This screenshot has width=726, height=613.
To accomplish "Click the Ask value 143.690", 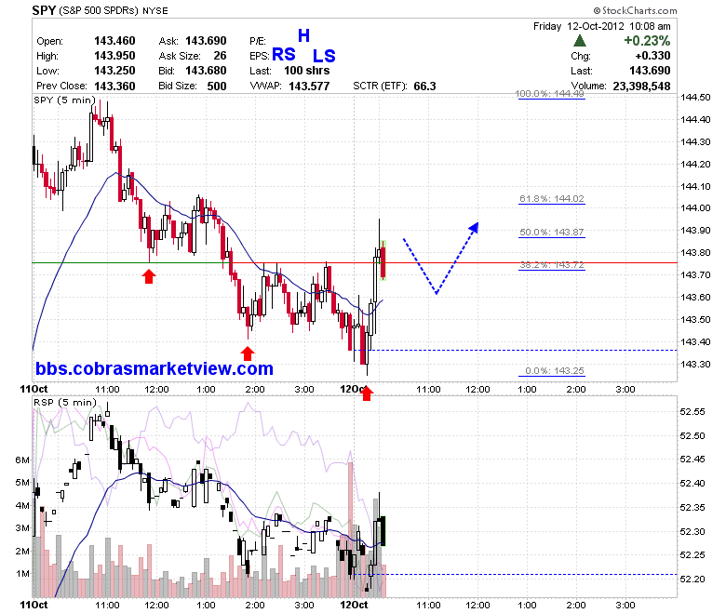I will coord(206,41).
